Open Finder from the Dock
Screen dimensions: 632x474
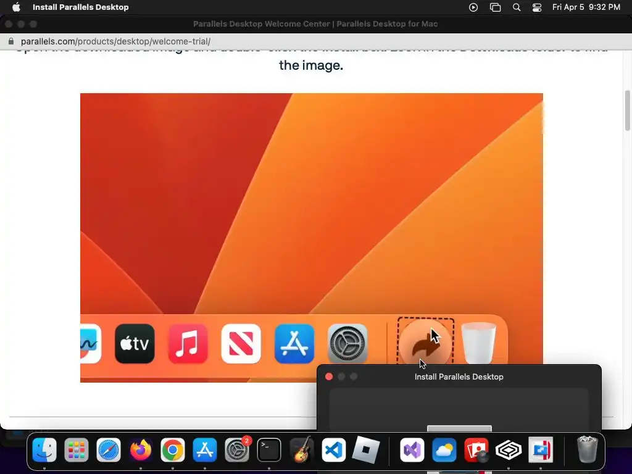tap(44, 450)
